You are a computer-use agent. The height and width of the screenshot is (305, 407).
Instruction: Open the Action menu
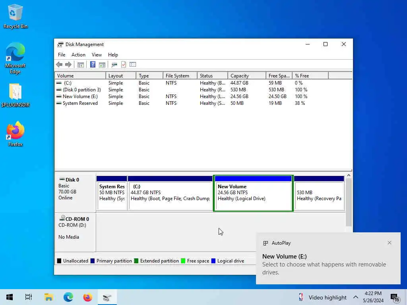(x=78, y=55)
